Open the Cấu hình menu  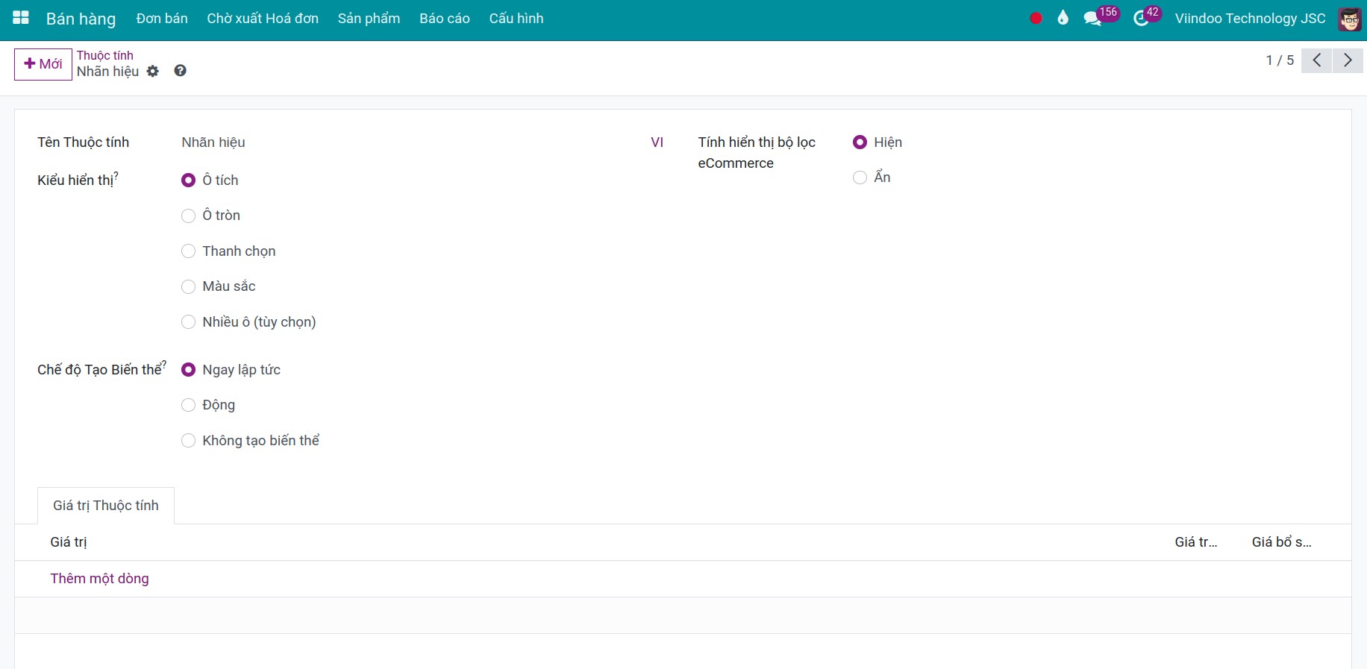(516, 19)
